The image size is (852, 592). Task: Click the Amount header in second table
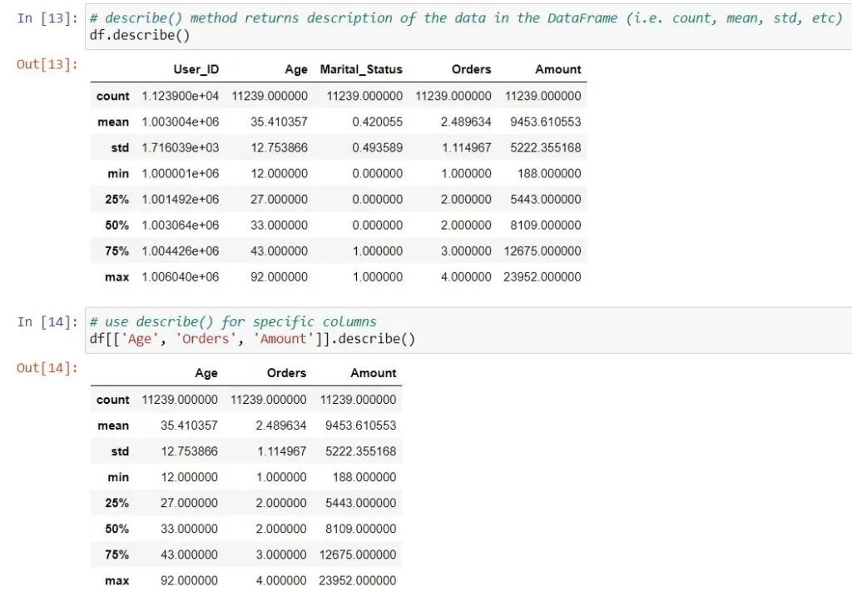coord(374,373)
